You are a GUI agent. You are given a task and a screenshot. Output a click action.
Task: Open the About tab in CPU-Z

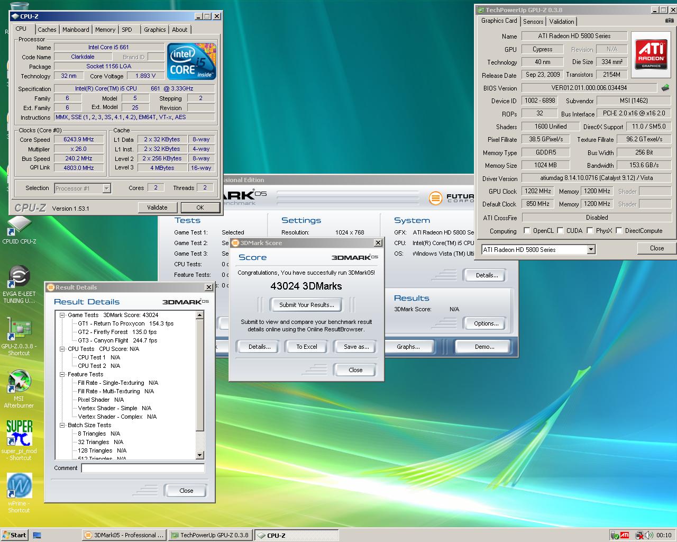click(180, 30)
